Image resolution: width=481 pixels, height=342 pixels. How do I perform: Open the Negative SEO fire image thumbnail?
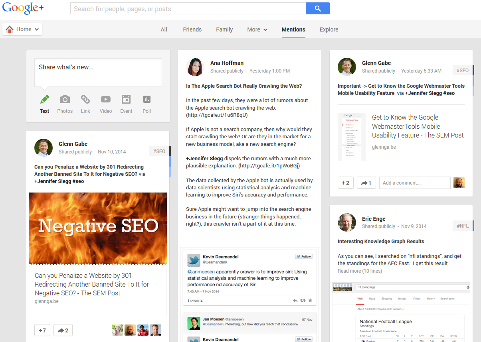(98, 228)
